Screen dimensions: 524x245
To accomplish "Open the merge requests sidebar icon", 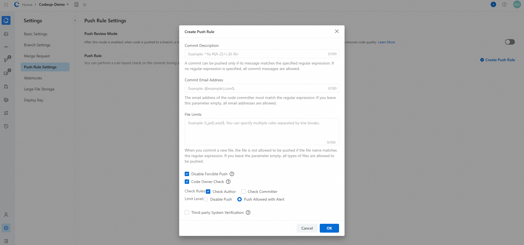I will coord(6,87).
